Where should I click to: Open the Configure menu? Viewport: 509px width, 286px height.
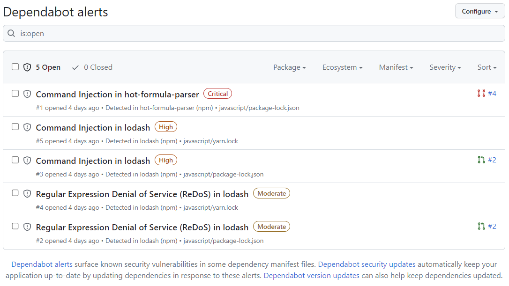(x=479, y=11)
